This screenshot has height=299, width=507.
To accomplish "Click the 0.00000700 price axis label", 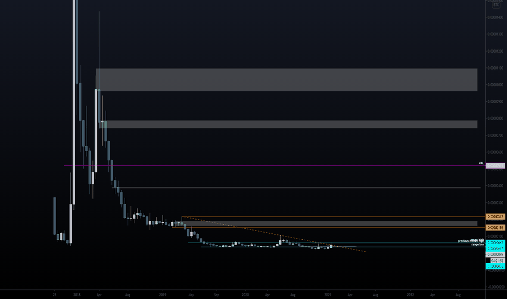I will click(x=495, y=135).
